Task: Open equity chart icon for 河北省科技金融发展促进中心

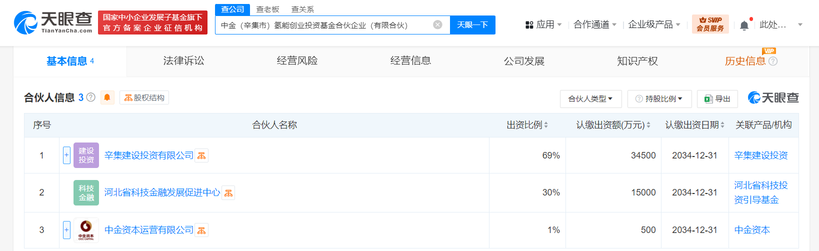Action: [x=228, y=193]
